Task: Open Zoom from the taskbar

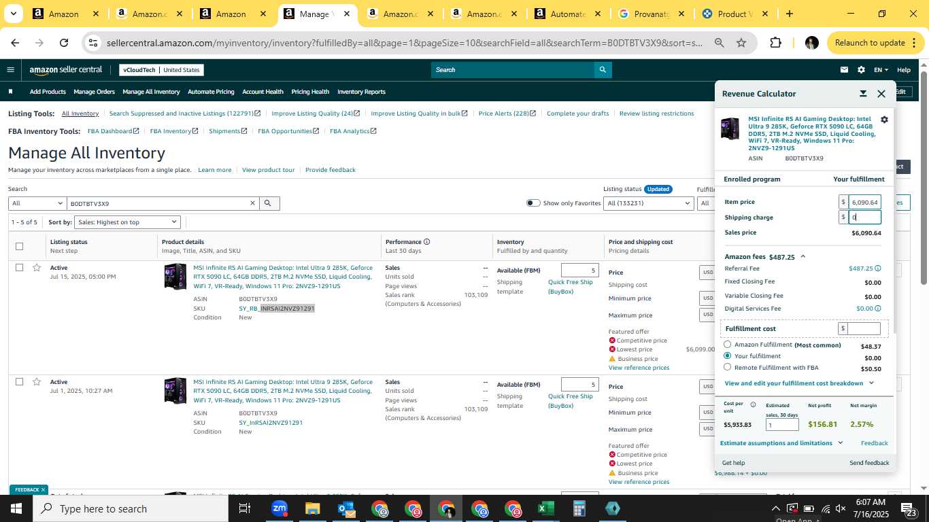Action: coord(279,508)
